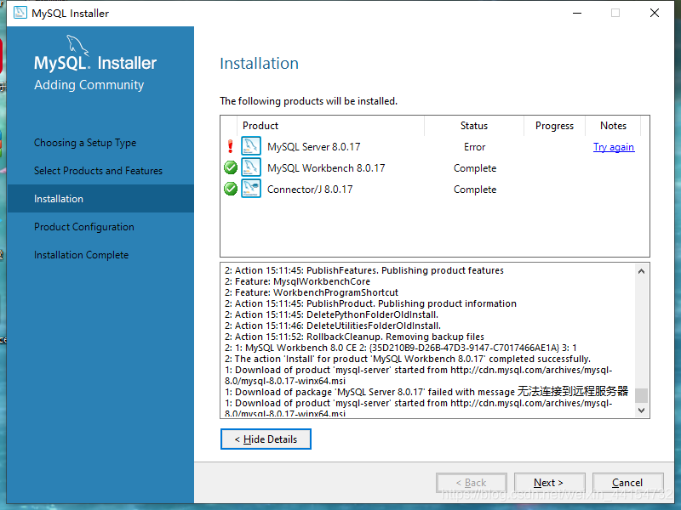Click log line about DeletePythonFolderOldInstall
Viewport: 681px width, 510px height.
coord(331,314)
